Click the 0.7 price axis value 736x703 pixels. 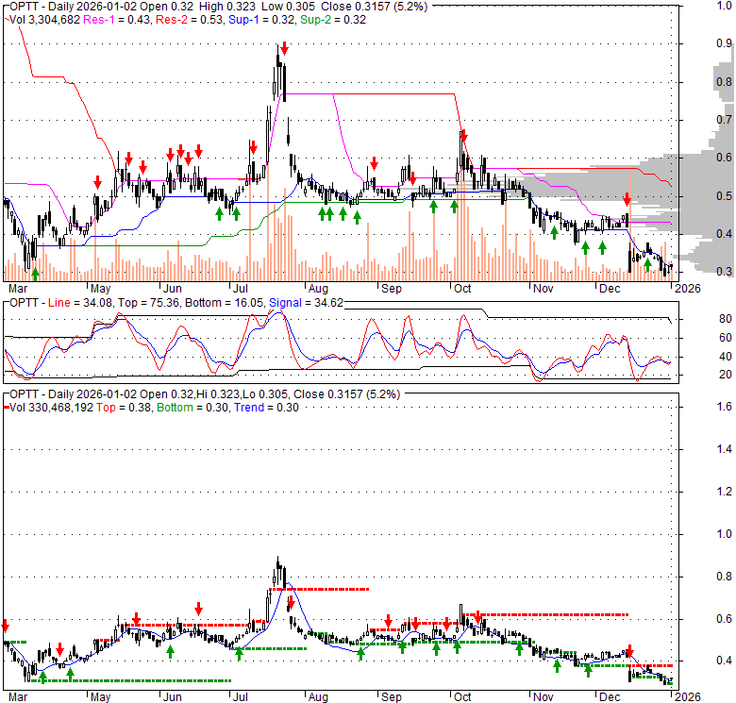tap(724, 120)
